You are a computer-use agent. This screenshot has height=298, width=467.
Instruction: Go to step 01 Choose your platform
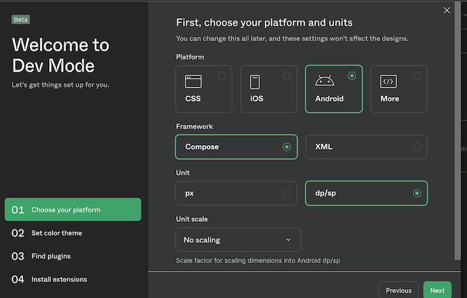click(73, 210)
